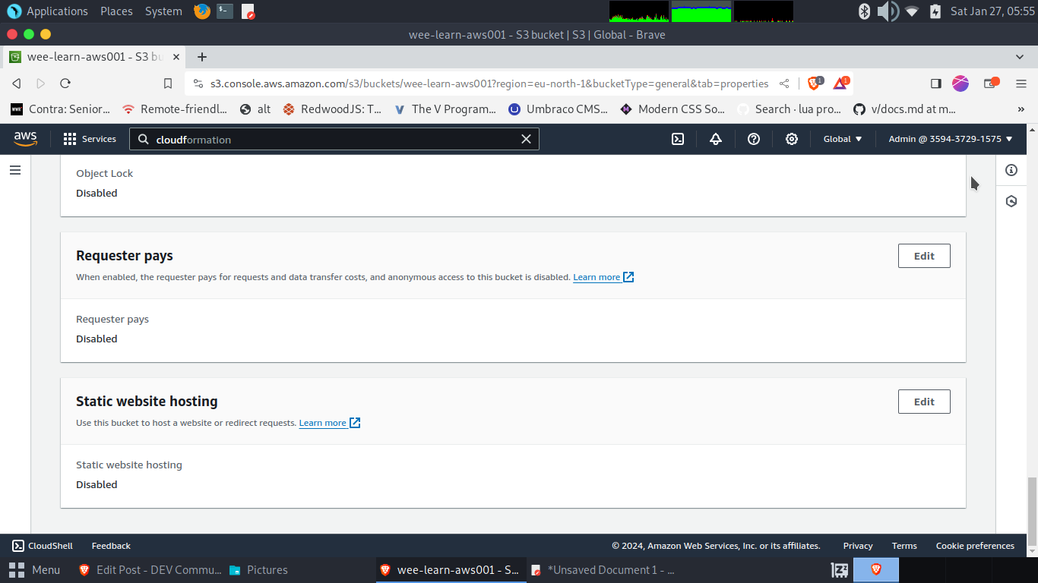
Task: Open the AWS notifications bell
Action: click(x=716, y=139)
